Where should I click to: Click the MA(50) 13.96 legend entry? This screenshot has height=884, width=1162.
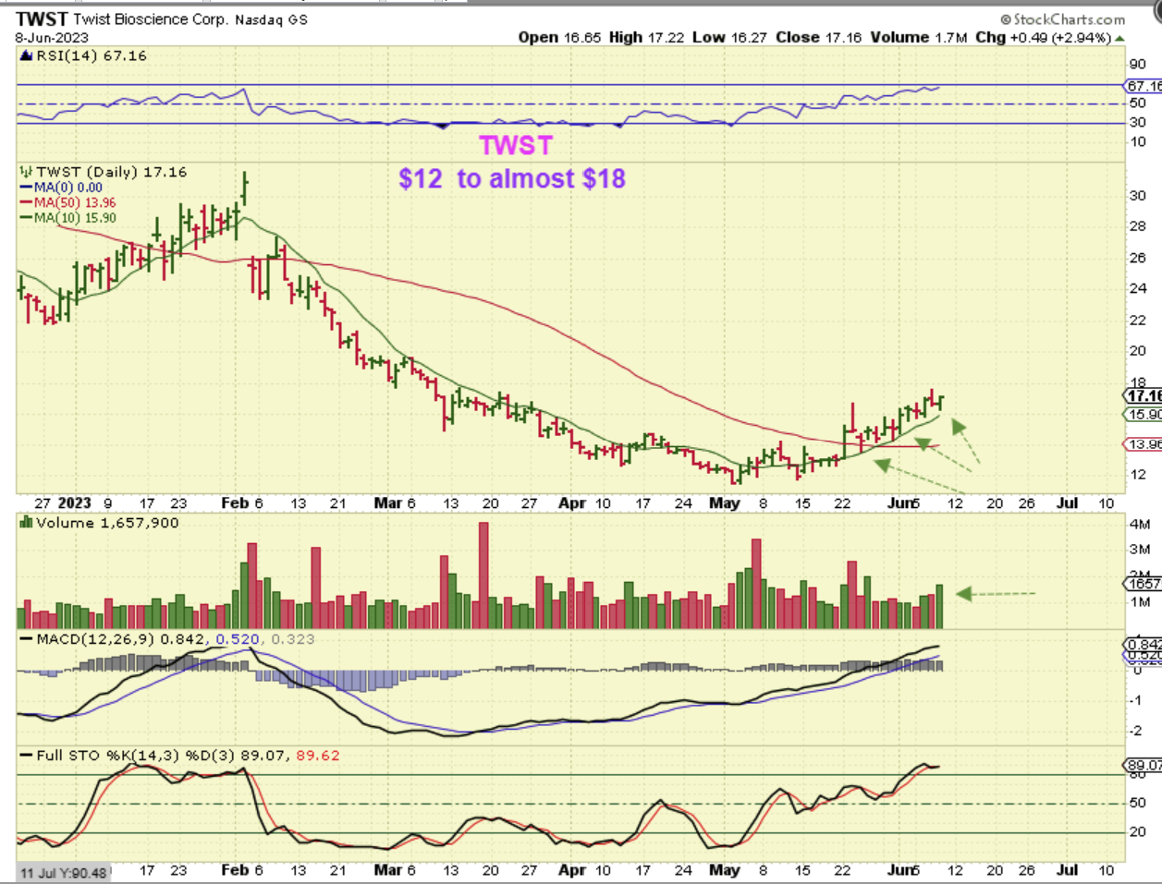(x=68, y=202)
